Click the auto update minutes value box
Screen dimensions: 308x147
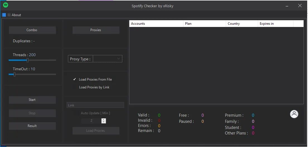point(91,121)
